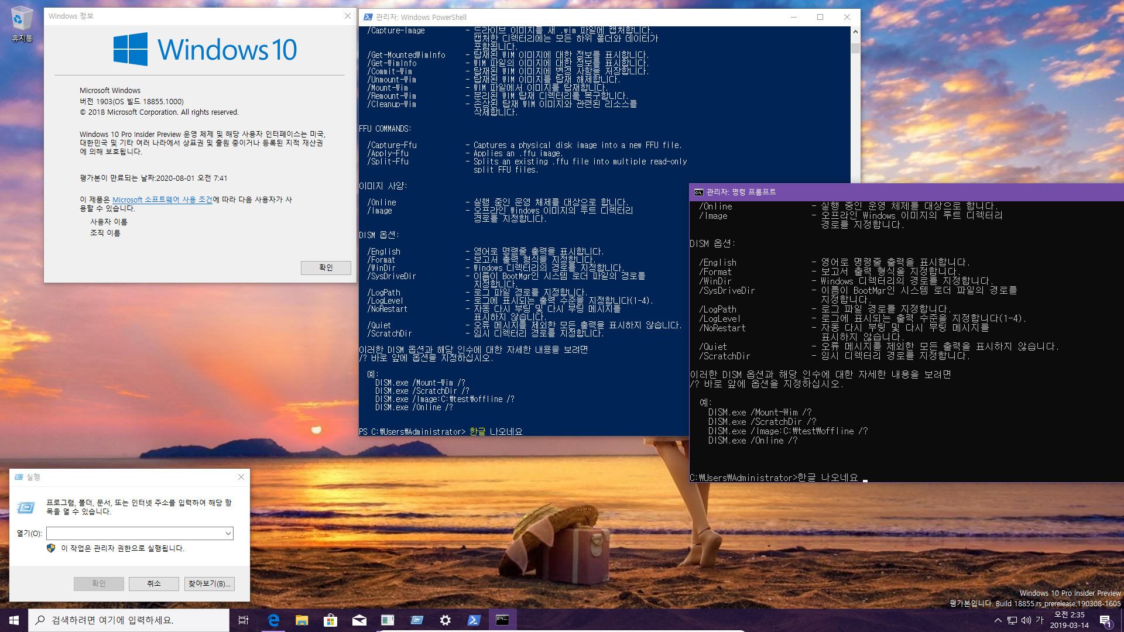Image resolution: width=1124 pixels, height=632 pixels.
Task: Expand the Run dialog history dropdown
Action: pos(228,533)
